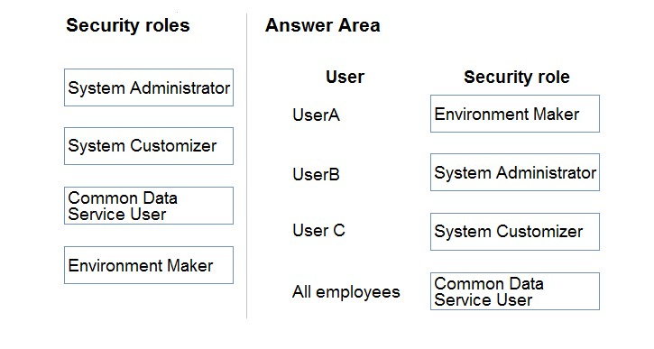Screen dimensions: 654x349
Task: Click the All employees label
Action: coord(345,292)
